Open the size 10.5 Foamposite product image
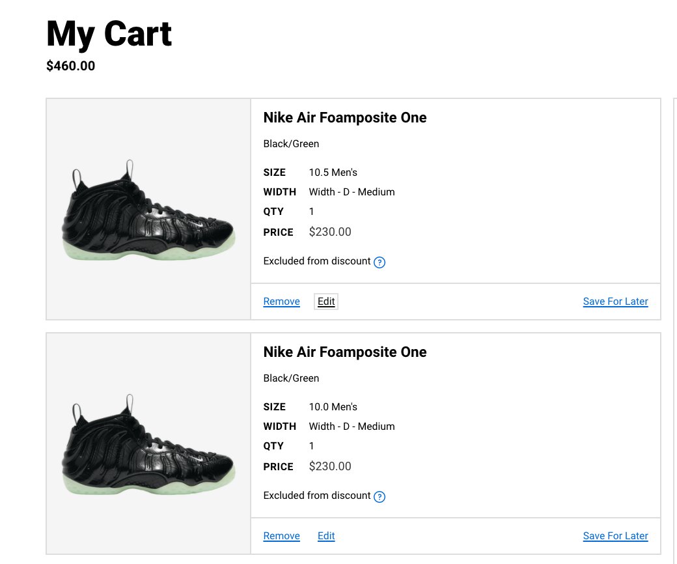This screenshot has height=564, width=677. 148,210
